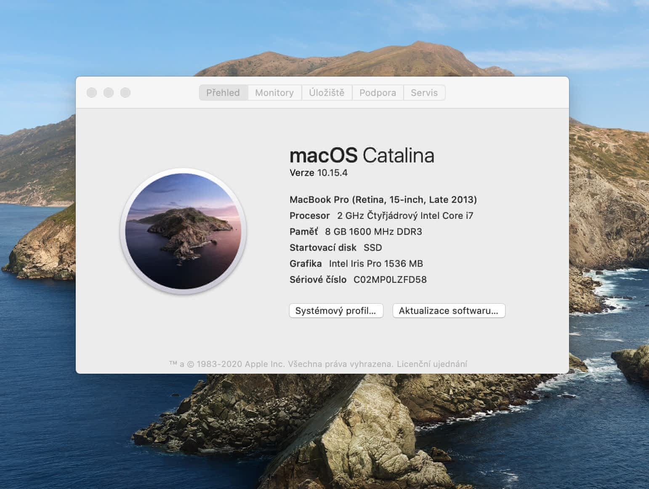
Task: Select the serial number C02MP0LZFD58
Action: 390,279
